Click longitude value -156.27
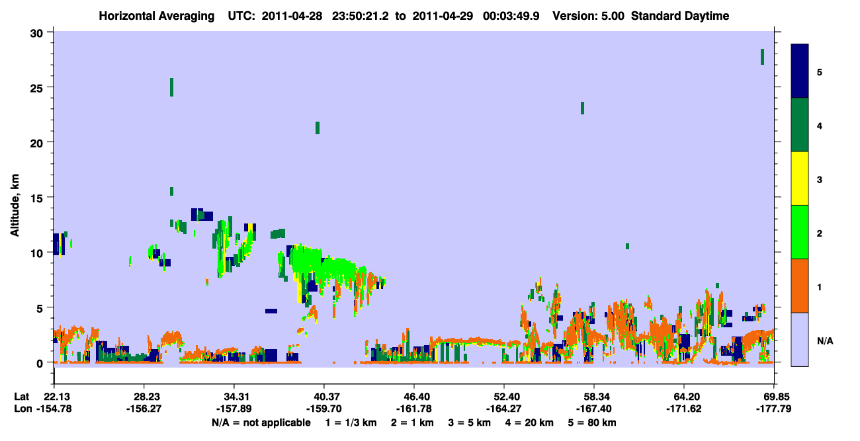 click(x=144, y=409)
